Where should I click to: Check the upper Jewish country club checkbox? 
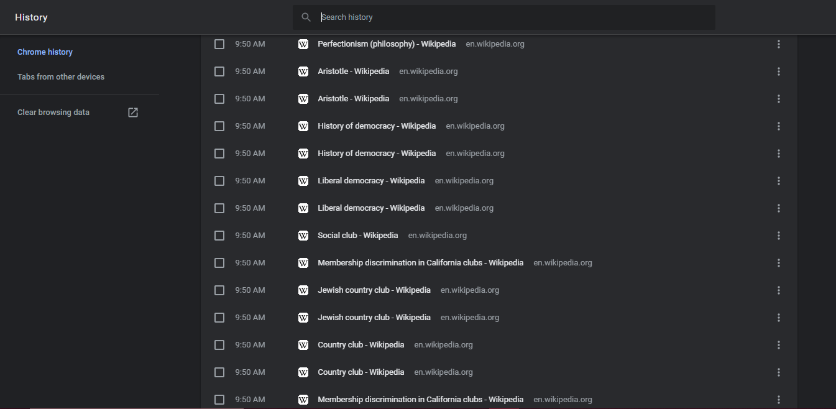coord(219,290)
